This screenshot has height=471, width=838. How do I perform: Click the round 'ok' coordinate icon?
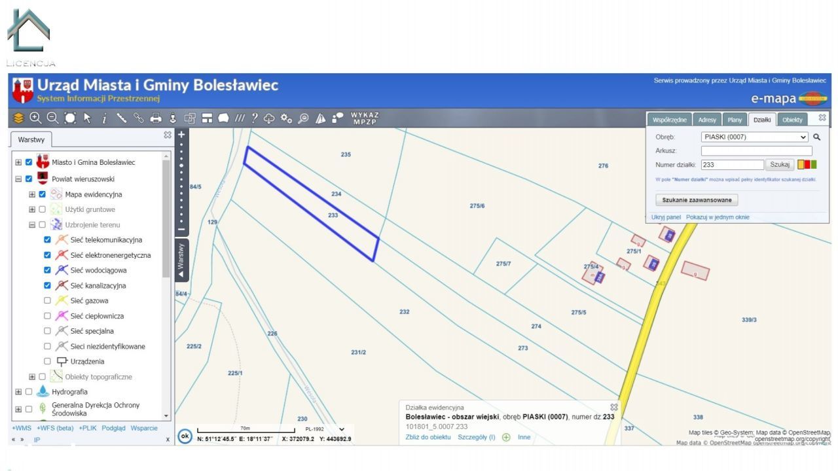click(185, 436)
